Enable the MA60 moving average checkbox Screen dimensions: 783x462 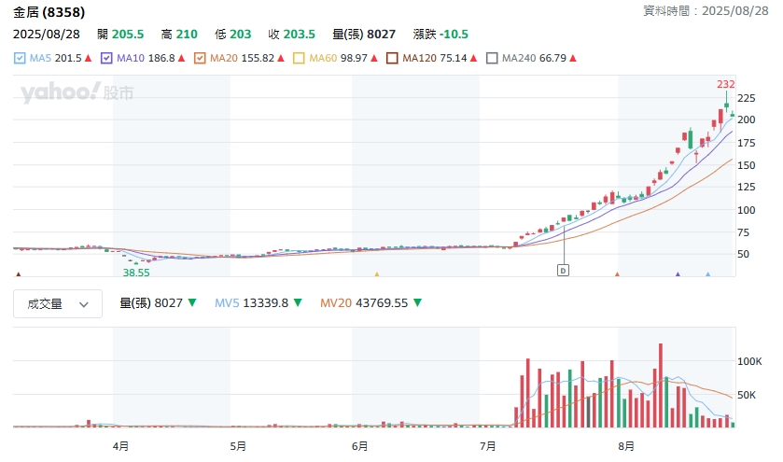point(299,58)
